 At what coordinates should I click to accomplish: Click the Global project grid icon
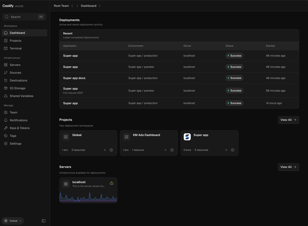click(66, 137)
